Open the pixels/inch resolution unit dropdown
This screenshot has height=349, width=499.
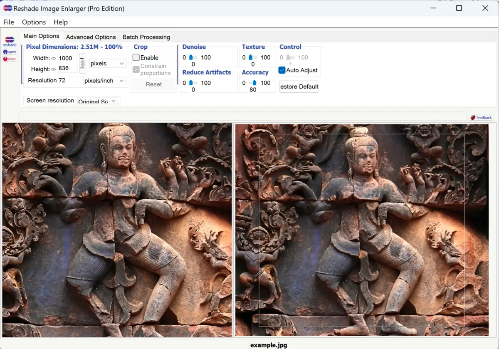pyautogui.click(x=104, y=81)
